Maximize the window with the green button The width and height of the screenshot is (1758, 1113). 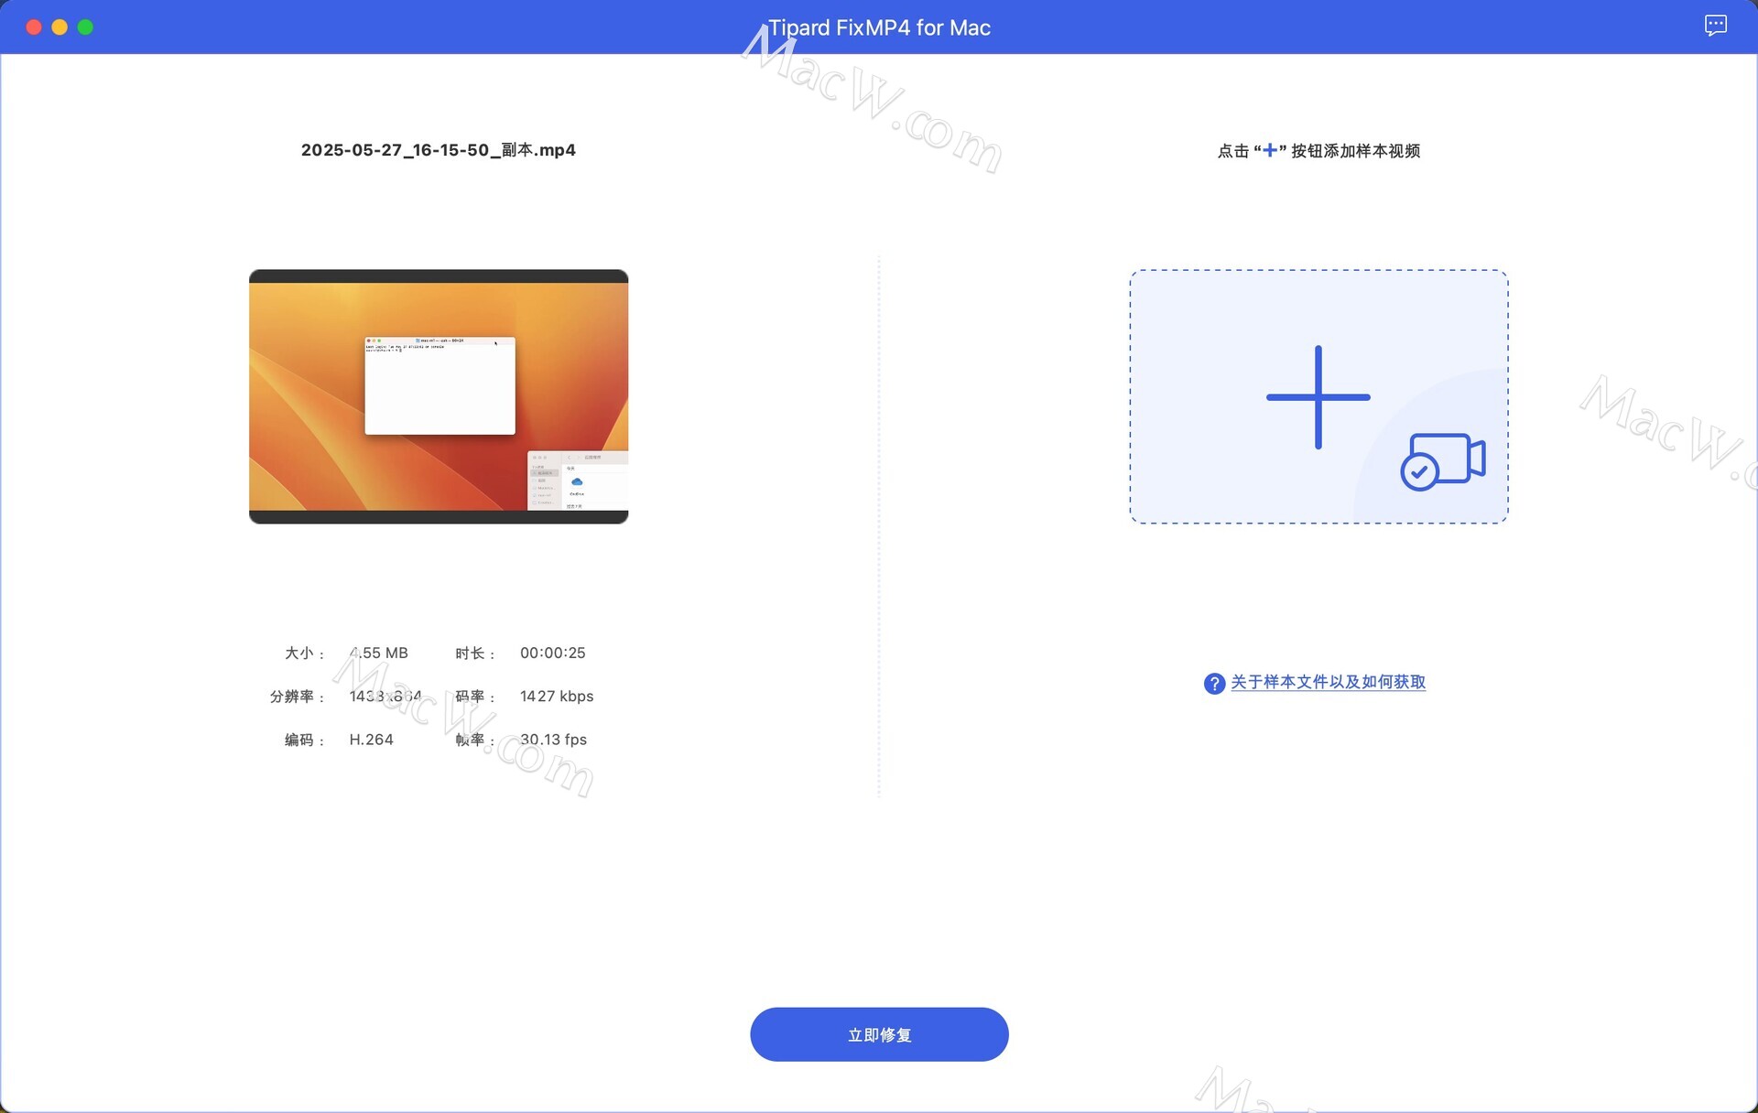point(85,27)
